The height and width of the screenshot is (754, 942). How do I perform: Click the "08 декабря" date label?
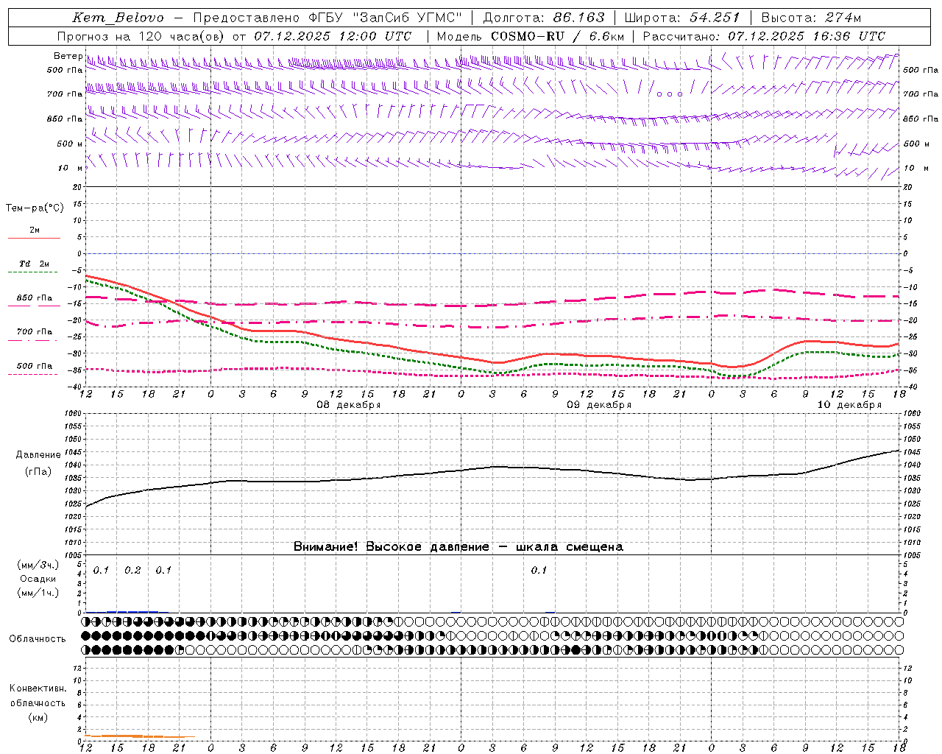click(348, 405)
